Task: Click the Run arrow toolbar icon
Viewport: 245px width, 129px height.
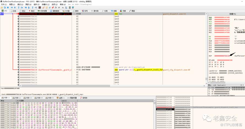Action: pyautogui.click(x=12, y=8)
